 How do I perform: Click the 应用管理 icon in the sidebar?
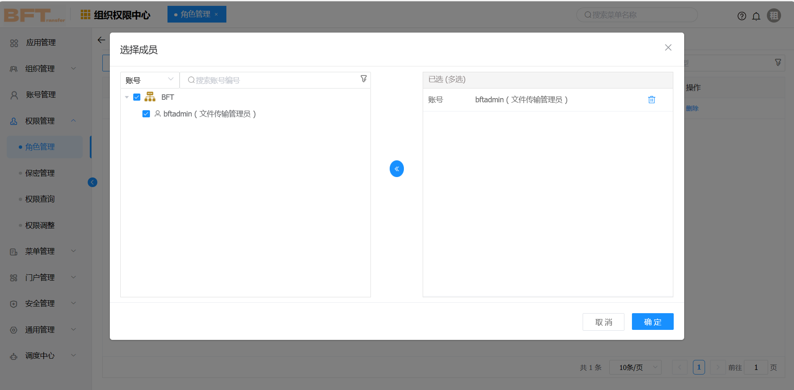(14, 42)
